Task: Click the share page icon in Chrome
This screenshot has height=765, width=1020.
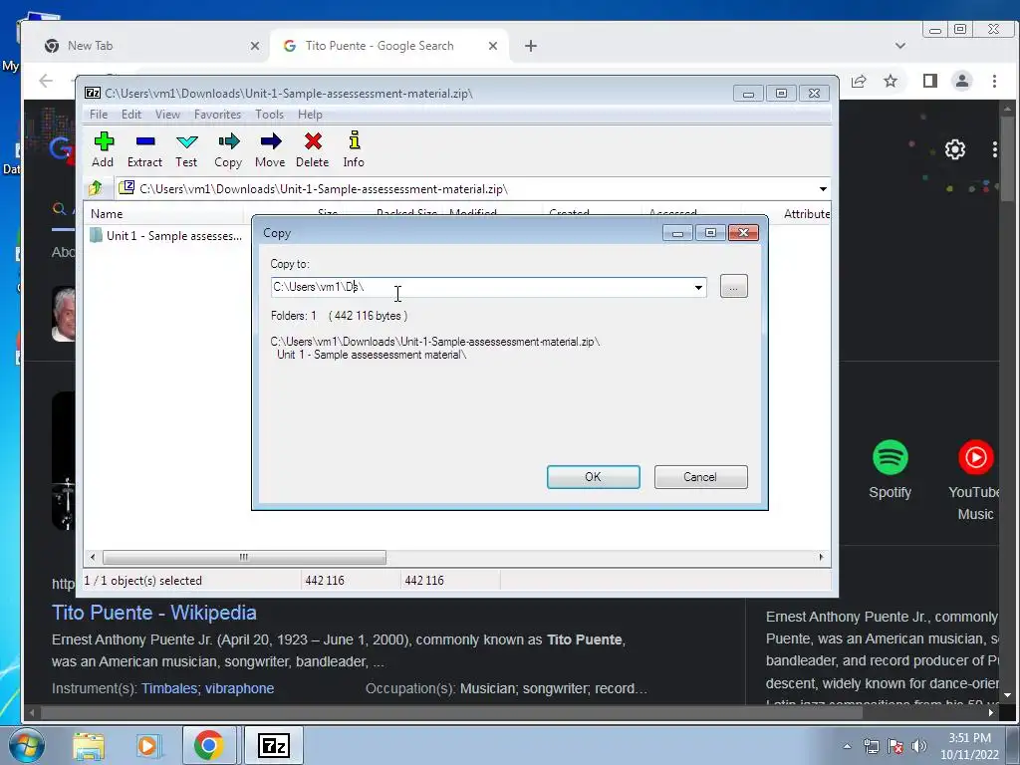Action: pyautogui.click(x=859, y=81)
